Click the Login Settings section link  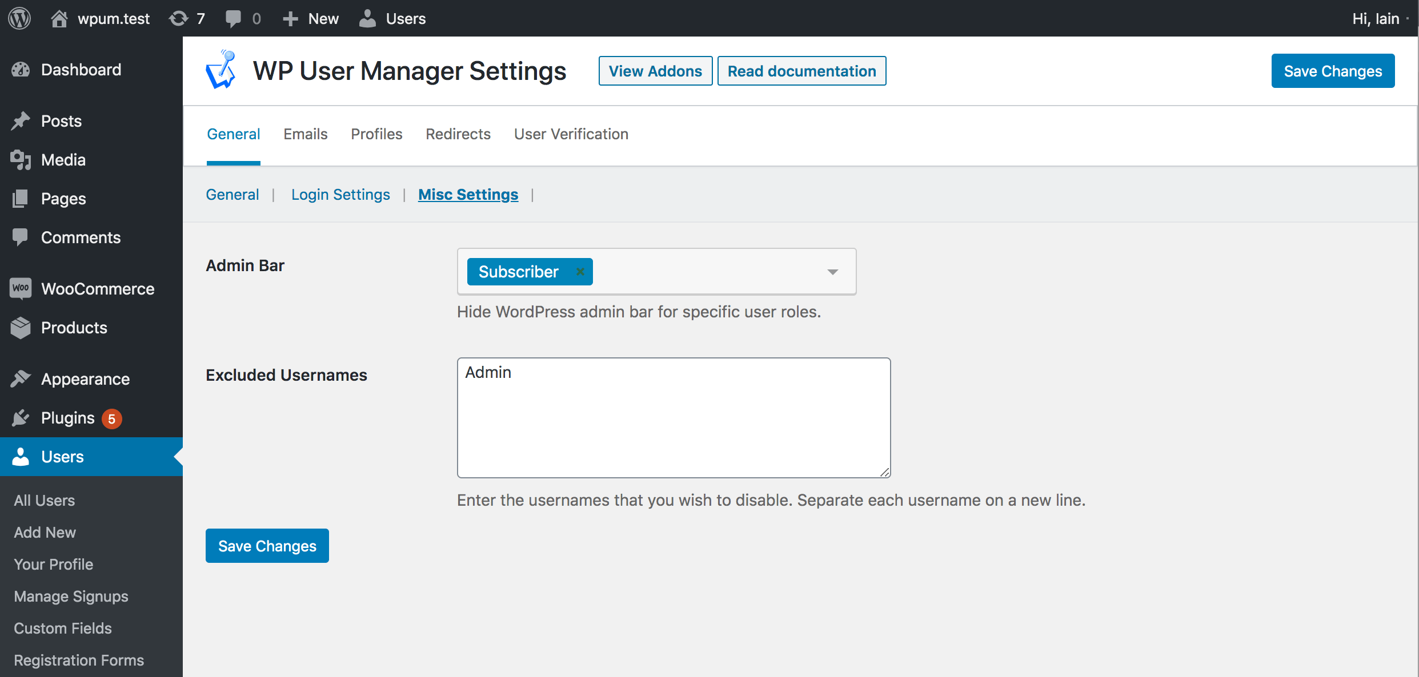(339, 194)
